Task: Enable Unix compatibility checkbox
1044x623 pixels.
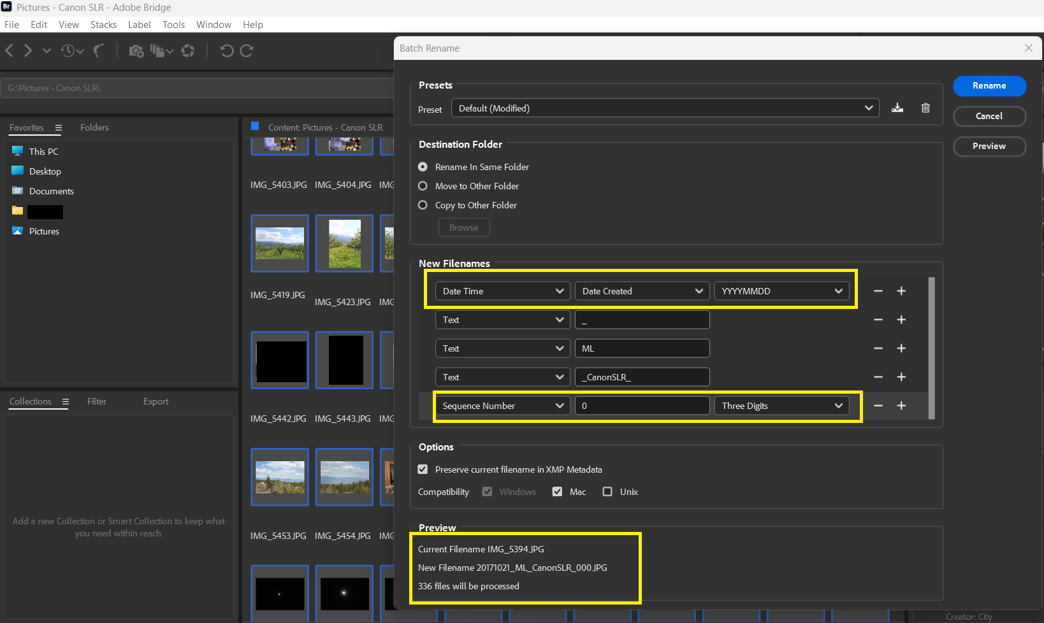Action: click(x=607, y=491)
